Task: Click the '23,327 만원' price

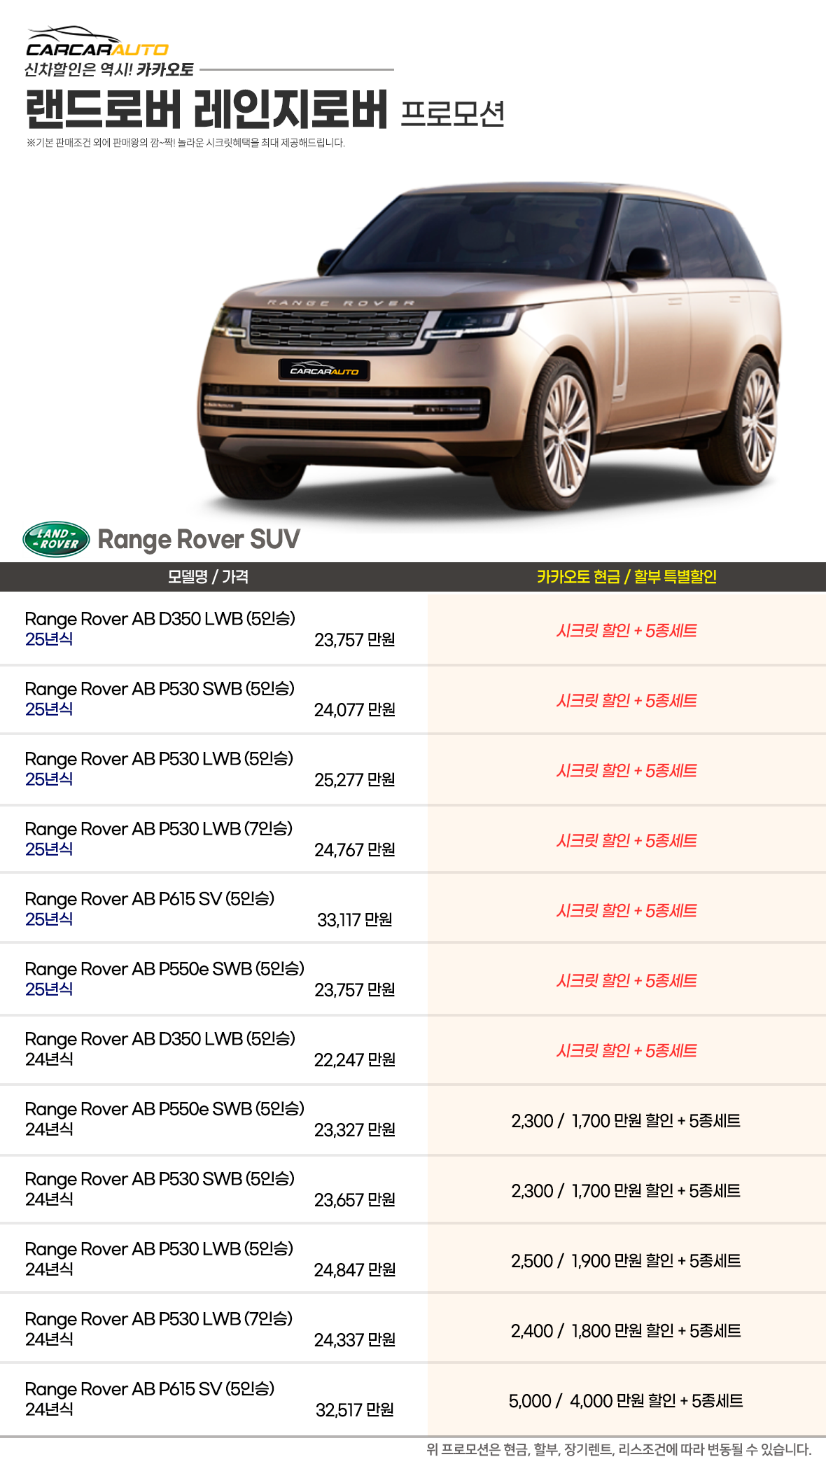Action: 355,1130
